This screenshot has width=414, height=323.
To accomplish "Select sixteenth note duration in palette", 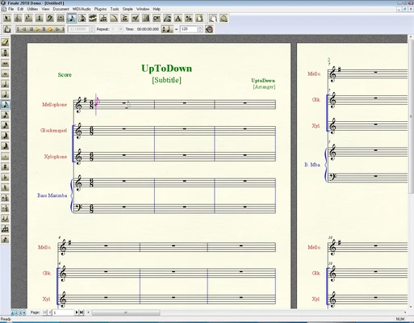I will tap(5, 115).
